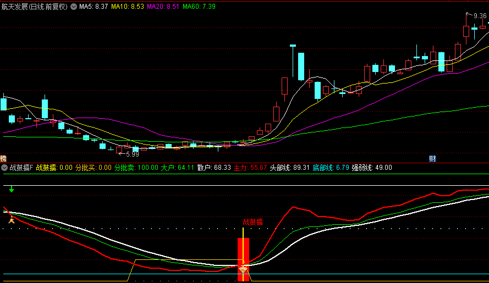Click the diamond signal icon on red bar

pos(243,269)
